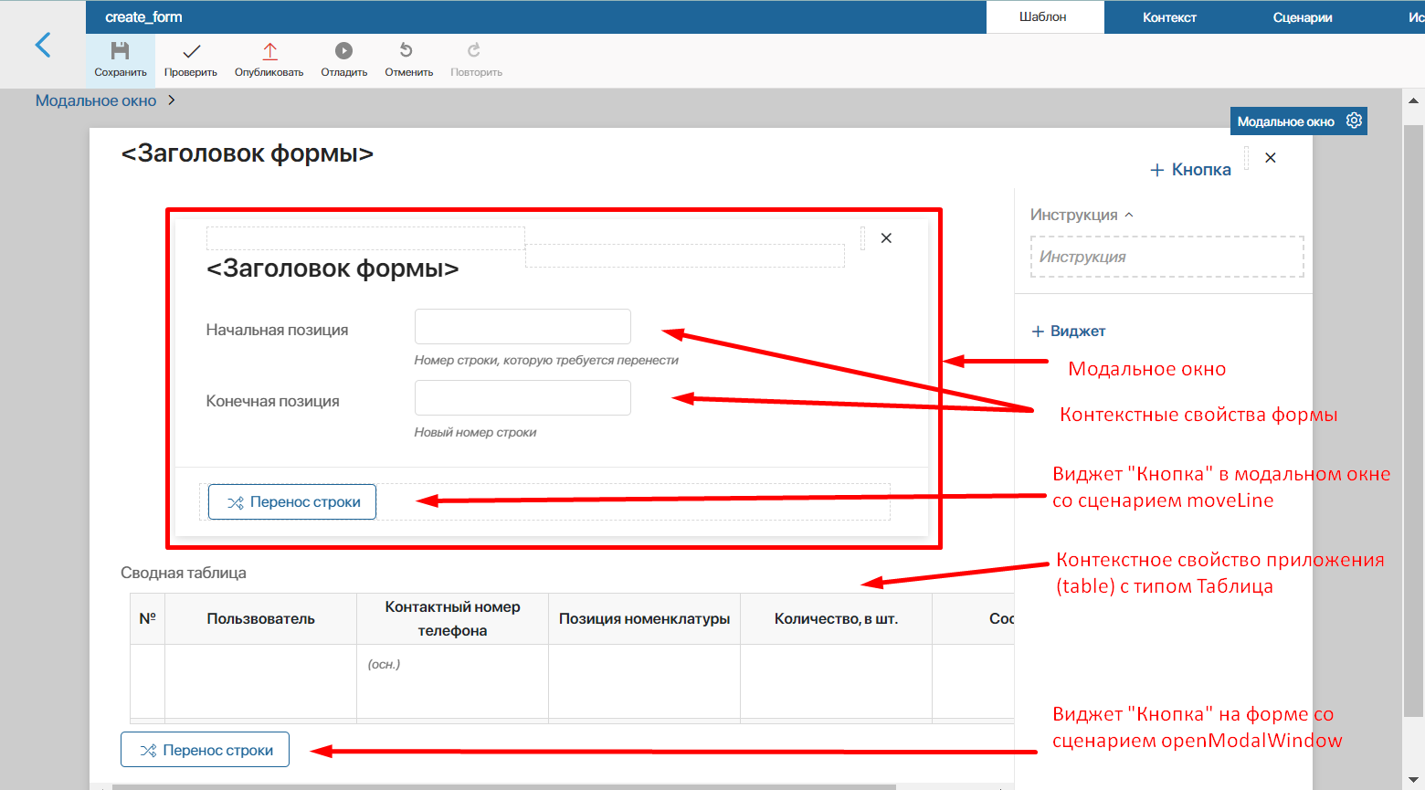Add a button via + Кнопка
Viewport: 1425px width, 790px height.
tap(1190, 170)
